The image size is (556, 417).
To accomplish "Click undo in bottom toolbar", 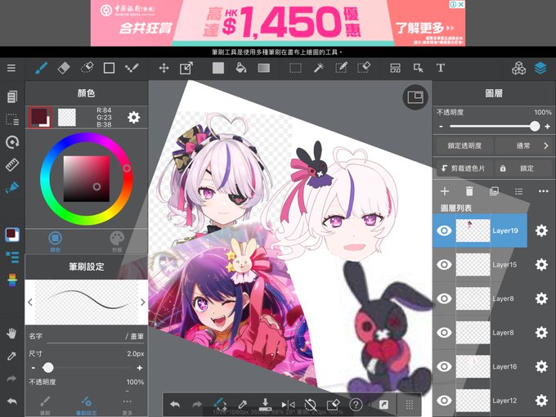I will point(175,404).
